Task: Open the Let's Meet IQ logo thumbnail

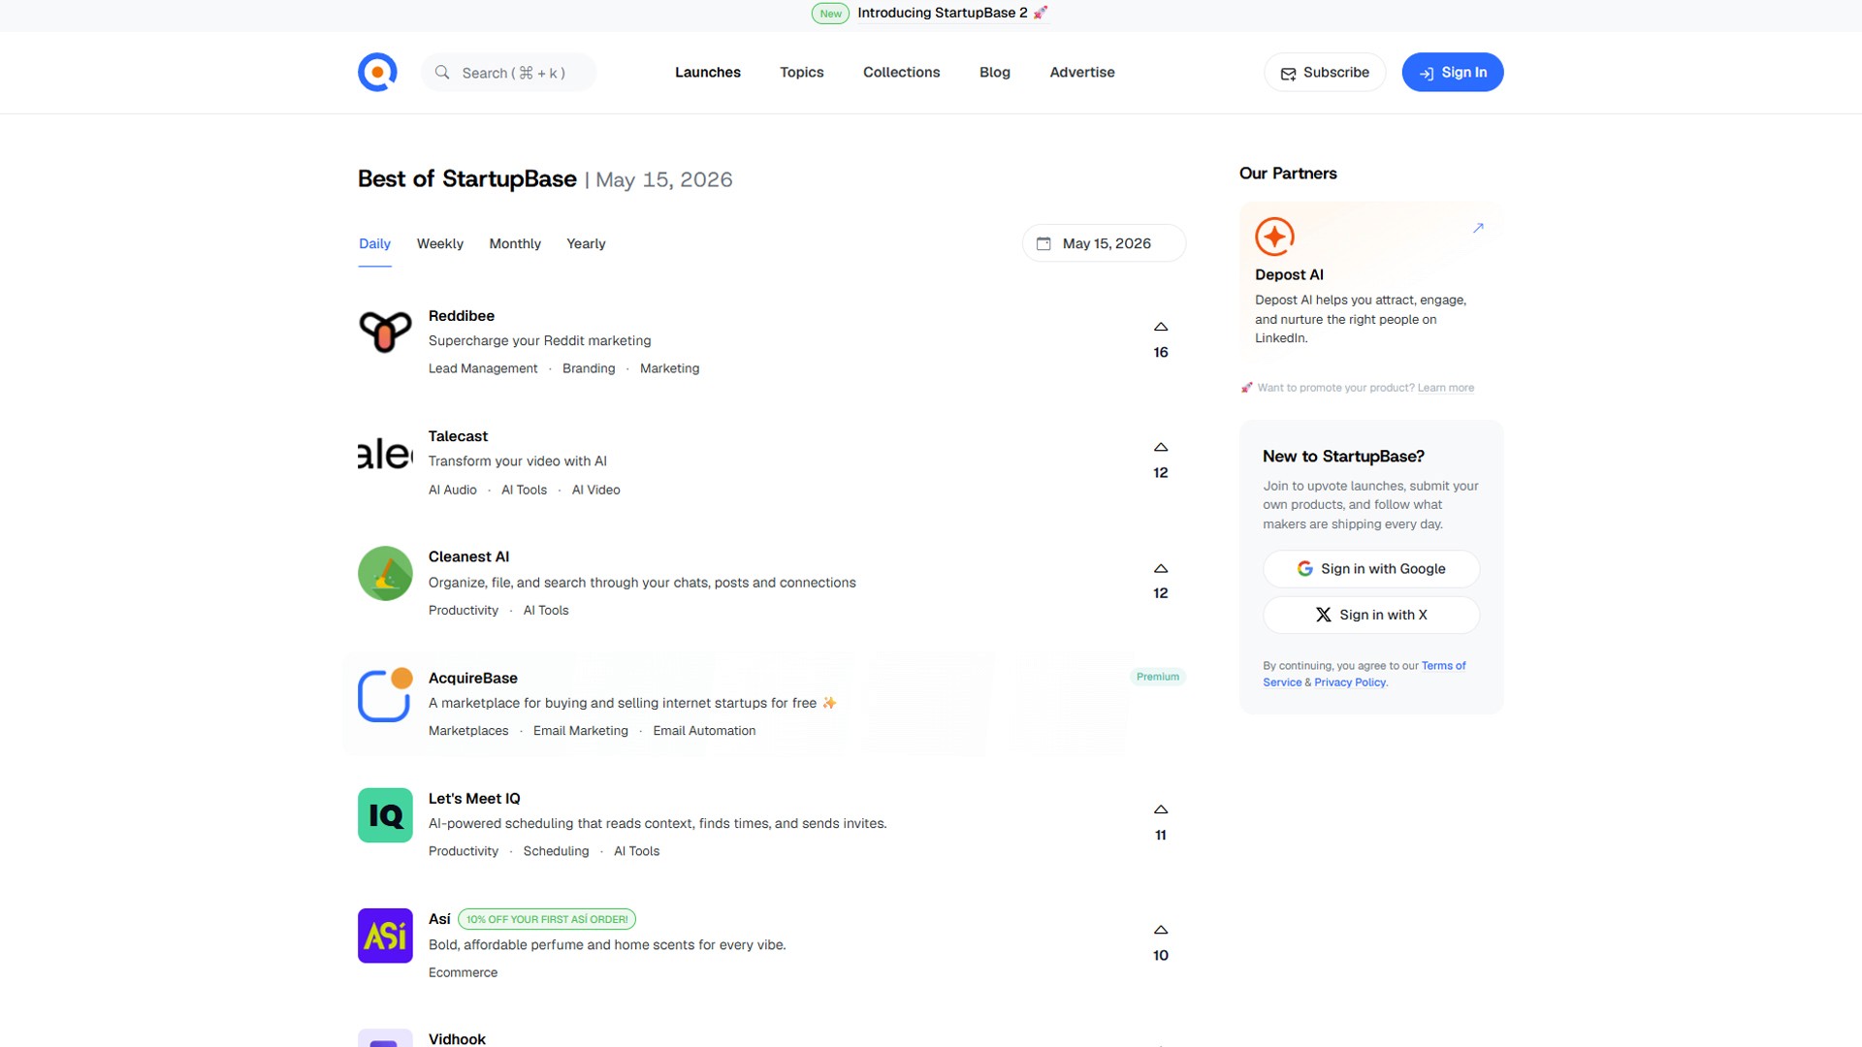Action: coord(385,814)
